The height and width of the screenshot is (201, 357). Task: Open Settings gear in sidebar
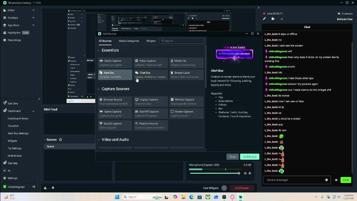click(5, 178)
